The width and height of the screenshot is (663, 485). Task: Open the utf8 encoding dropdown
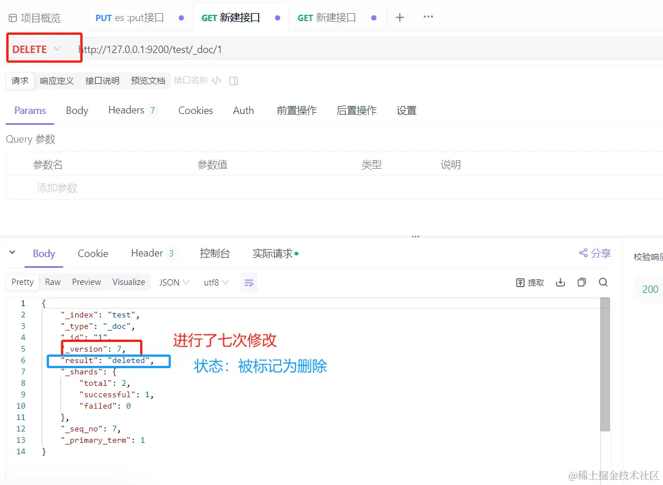point(216,282)
